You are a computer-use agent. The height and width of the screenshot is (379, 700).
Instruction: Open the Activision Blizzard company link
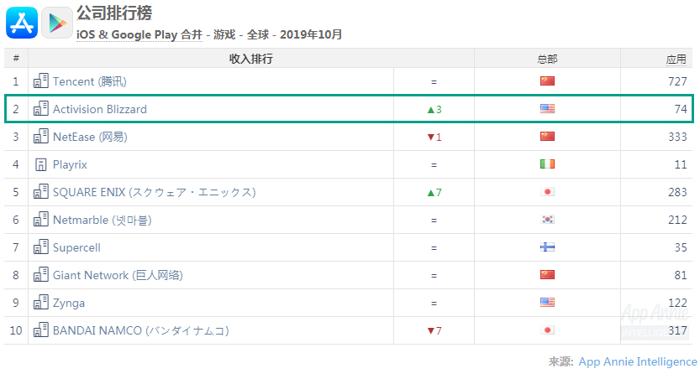(99, 109)
